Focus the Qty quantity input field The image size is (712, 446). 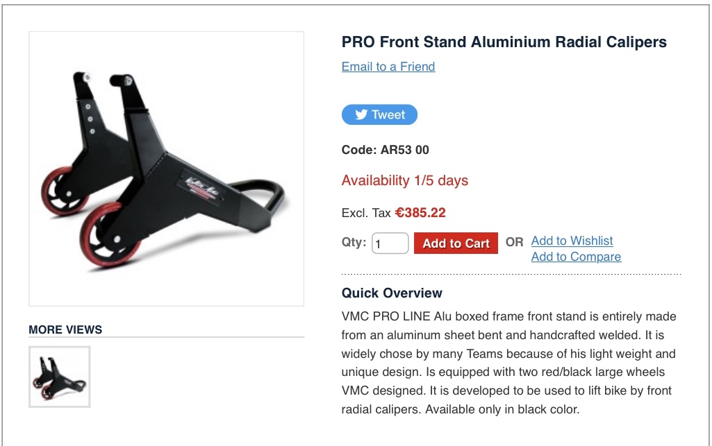390,243
